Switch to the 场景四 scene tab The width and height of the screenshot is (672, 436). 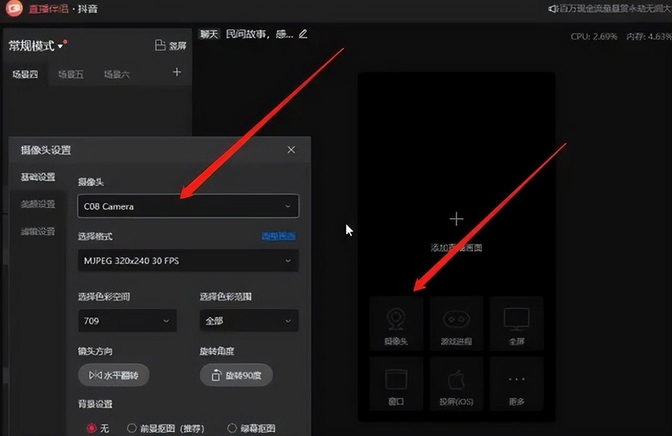pos(25,75)
